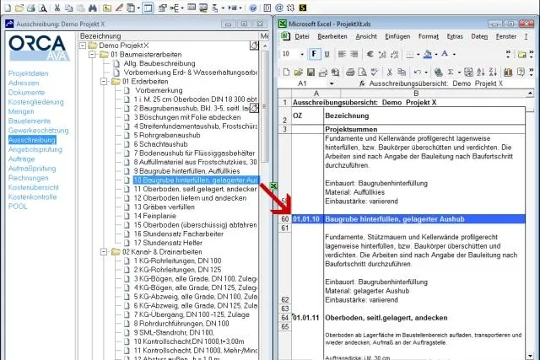Open the Einfügen menu in Excel

coord(397,36)
